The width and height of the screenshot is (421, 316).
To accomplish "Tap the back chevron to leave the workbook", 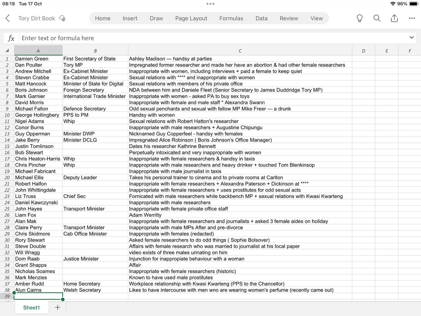I will (x=8, y=18).
